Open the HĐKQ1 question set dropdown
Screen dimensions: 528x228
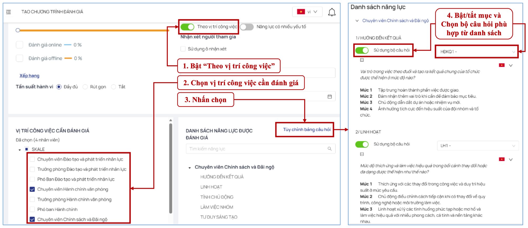[477, 52]
